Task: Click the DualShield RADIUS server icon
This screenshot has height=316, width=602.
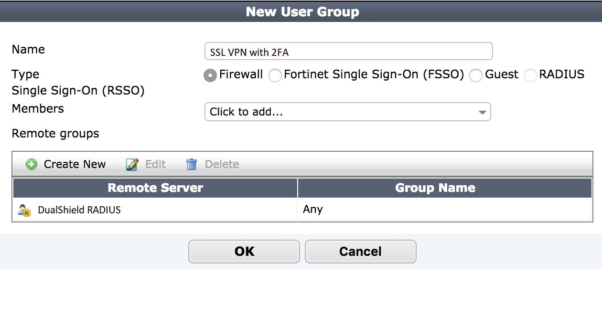Action: (24, 210)
